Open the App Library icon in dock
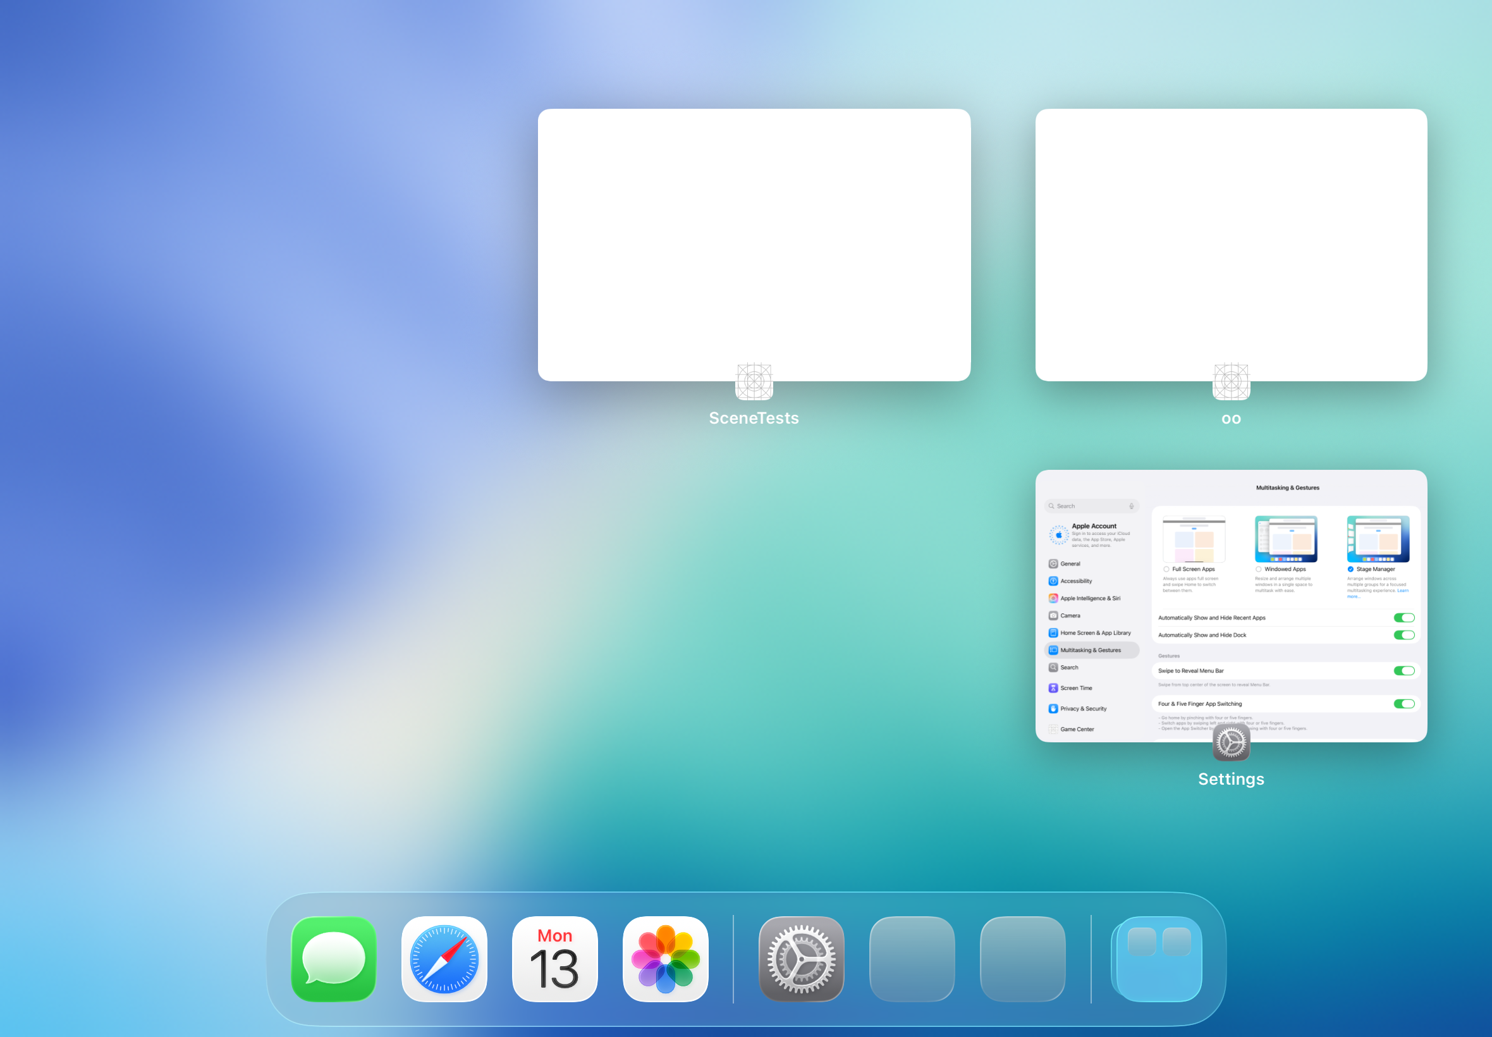Image resolution: width=1492 pixels, height=1037 pixels. coord(1158,959)
